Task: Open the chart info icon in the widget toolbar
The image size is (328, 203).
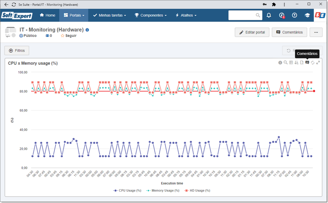Action: (280, 63)
